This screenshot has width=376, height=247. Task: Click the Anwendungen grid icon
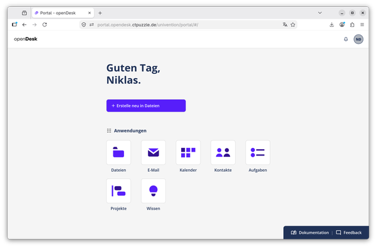(x=109, y=130)
